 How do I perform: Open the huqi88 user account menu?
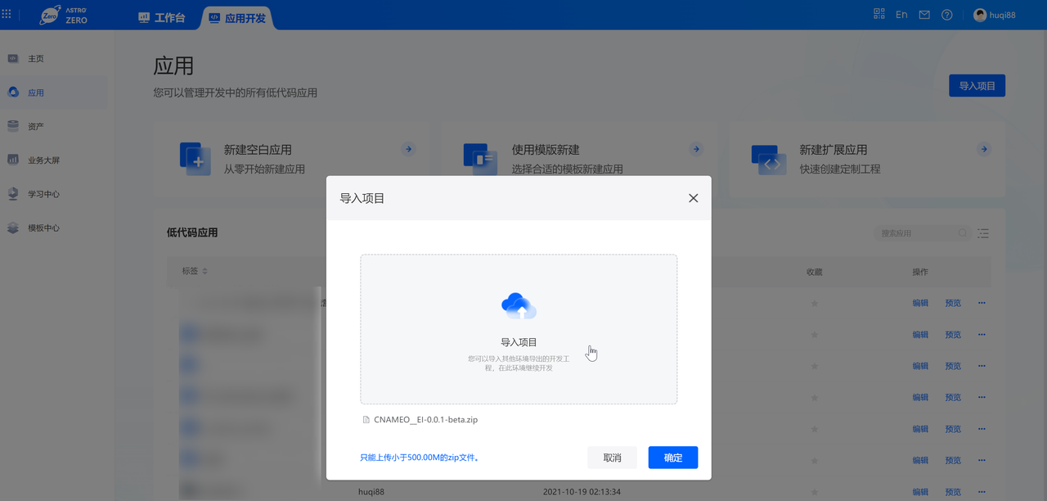pyautogui.click(x=995, y=15)
